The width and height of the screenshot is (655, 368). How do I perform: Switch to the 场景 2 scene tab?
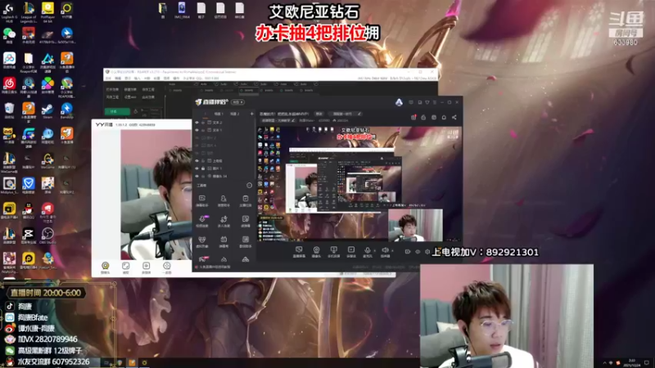click(235, 114)
